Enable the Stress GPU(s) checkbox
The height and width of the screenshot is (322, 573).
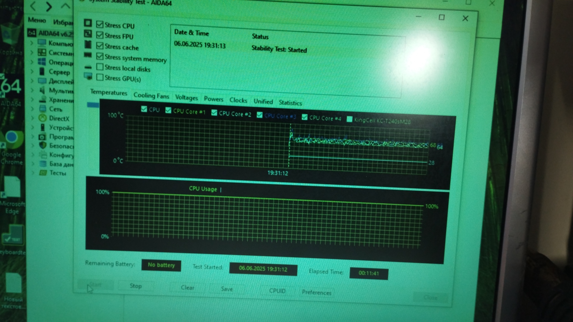pos(100,78)
